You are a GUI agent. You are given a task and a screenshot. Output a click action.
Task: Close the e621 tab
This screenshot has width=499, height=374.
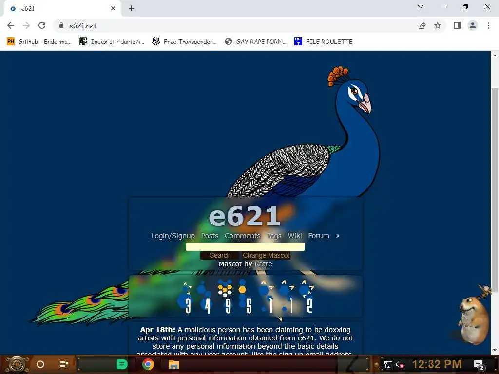(113, 9)
